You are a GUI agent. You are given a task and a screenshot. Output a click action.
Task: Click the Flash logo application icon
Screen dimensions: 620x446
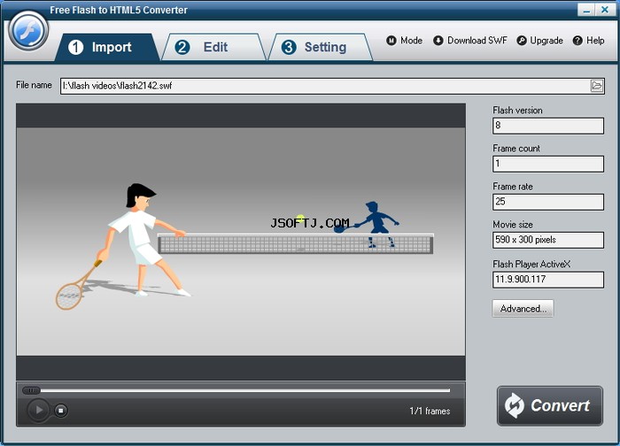click(28, 31)
